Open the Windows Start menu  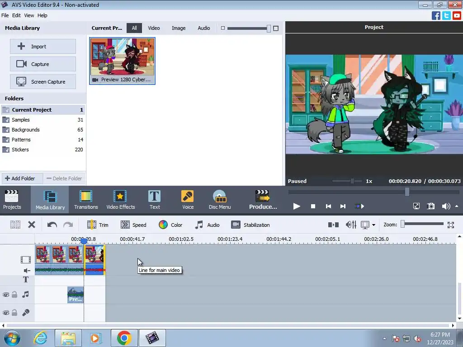[x=12, y=338]
